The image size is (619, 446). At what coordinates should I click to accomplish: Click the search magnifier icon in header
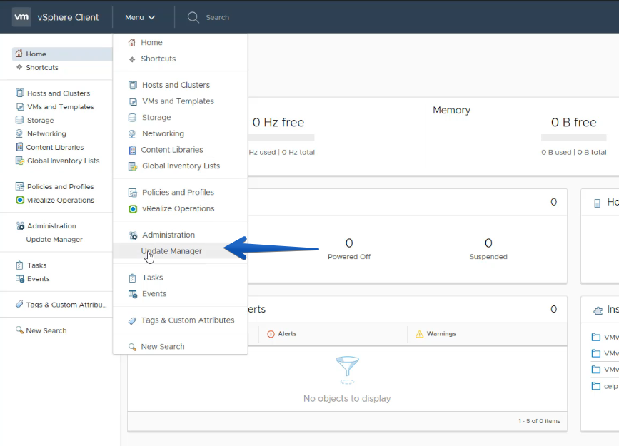[193, 17]
